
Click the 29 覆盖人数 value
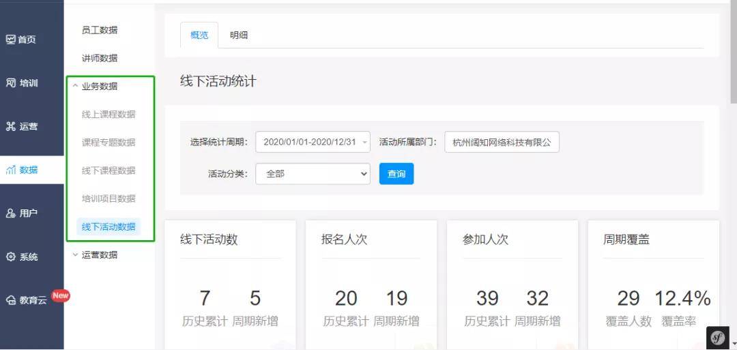628,298
